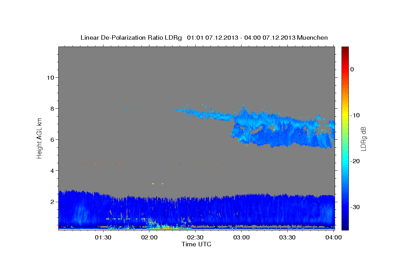Click the height tick label 8

click(52, 108)
